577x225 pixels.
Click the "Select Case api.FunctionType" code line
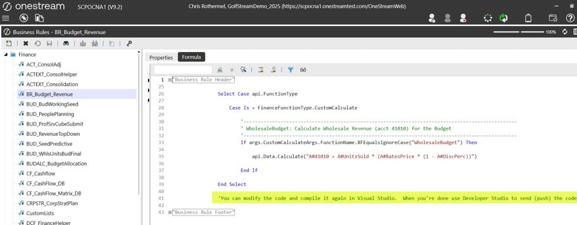pos(257,93)
